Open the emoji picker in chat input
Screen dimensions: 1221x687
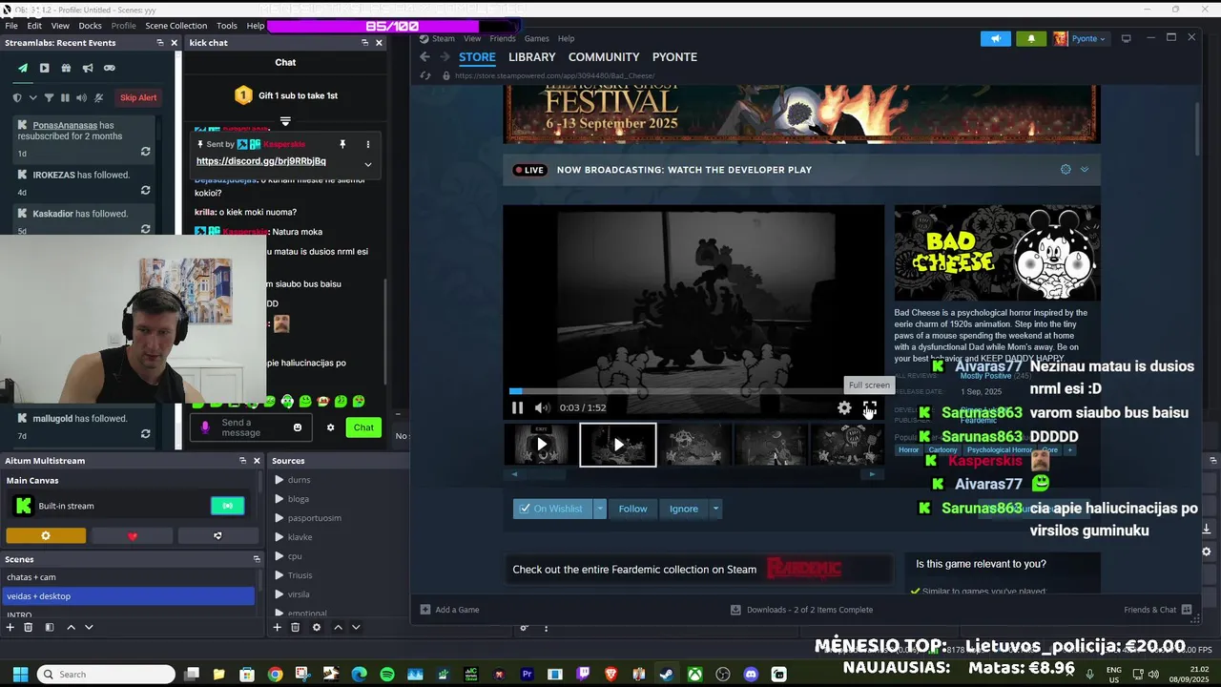click(298, 427)
